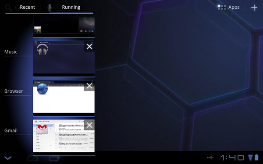Open the Gmail envelope app icon
The height and width of the screenshot is (164, 263).
pyautogui.click(x=42, y=128)
